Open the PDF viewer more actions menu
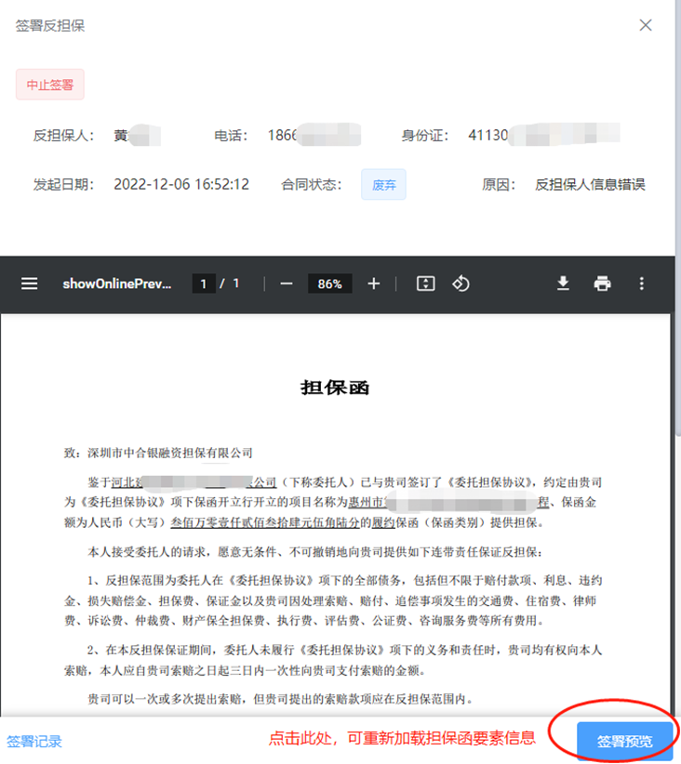 (641, 283)
